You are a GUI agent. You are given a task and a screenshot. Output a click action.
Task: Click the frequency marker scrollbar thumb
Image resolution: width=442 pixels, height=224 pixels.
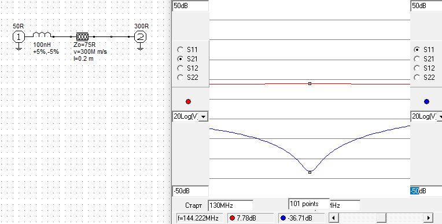point(381,218)
